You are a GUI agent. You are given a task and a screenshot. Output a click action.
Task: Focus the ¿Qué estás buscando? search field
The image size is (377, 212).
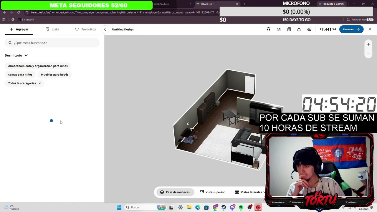[52, 43]
